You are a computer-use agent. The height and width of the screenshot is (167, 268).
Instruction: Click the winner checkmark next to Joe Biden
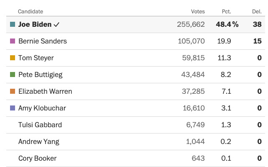pos(56,25)
